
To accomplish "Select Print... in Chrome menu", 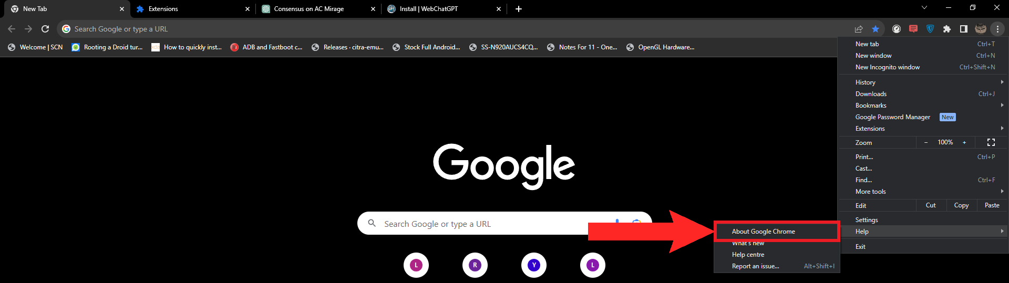I will (x=923, y=157).
